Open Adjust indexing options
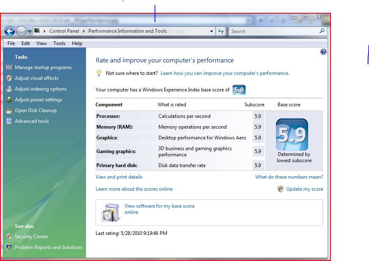 pos(41,89)
